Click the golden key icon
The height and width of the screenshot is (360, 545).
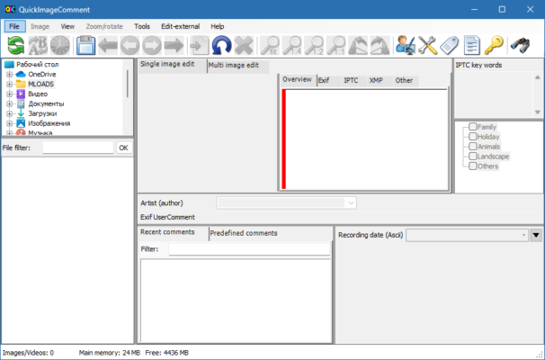(x=494, y=45)
